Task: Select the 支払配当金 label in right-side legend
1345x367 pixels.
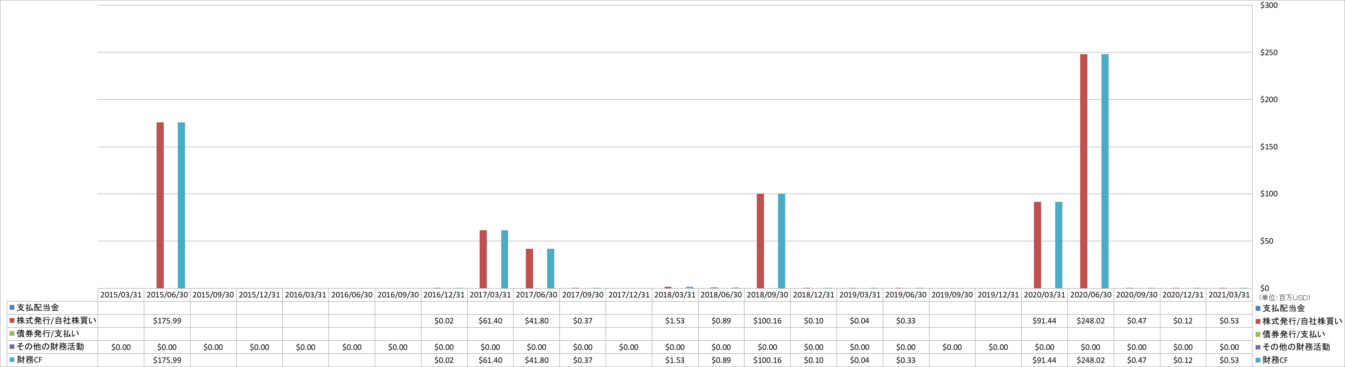Action: [x=1283, y=308]
